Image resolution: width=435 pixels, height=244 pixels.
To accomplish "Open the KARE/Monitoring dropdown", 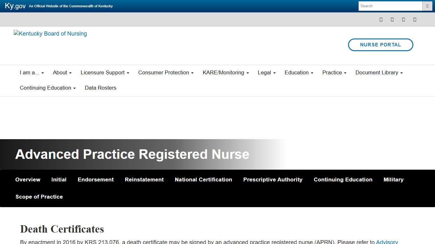I will click(225, 72).
